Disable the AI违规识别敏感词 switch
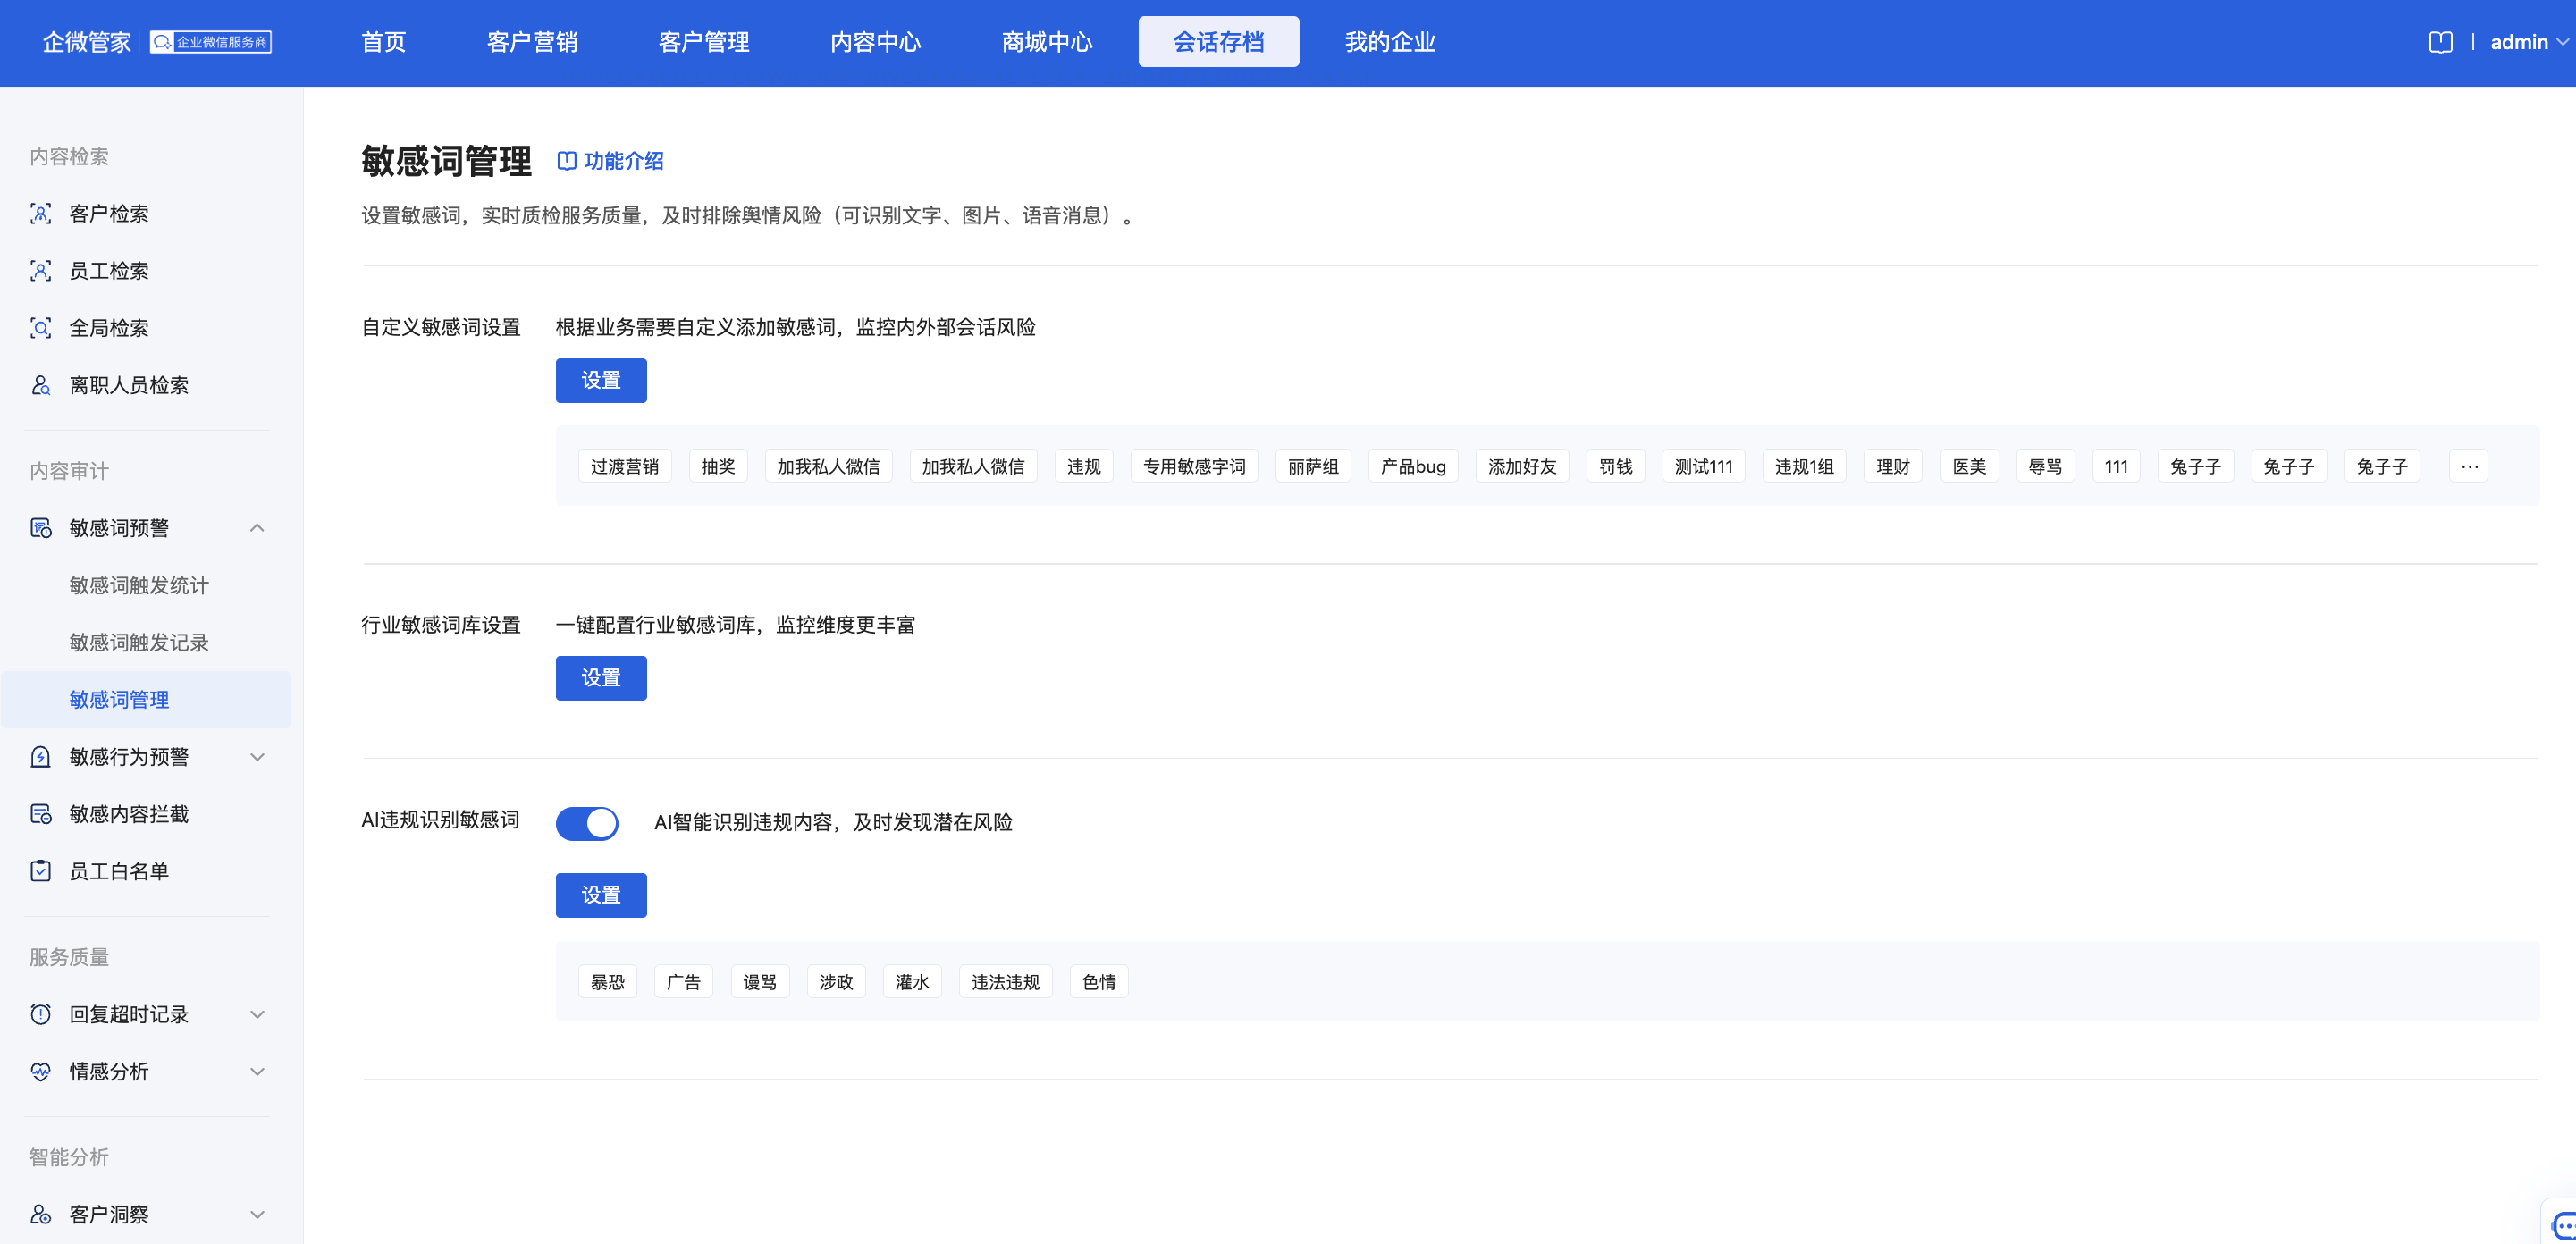The image size is (2576, 1244). 587,823
